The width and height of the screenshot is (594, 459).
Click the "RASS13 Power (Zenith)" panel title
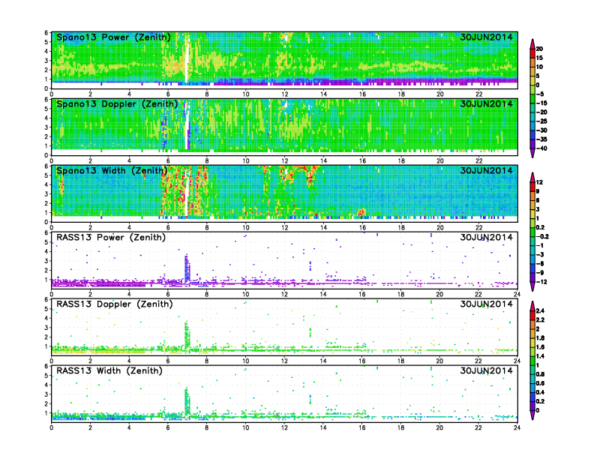(x=110, y=238)
